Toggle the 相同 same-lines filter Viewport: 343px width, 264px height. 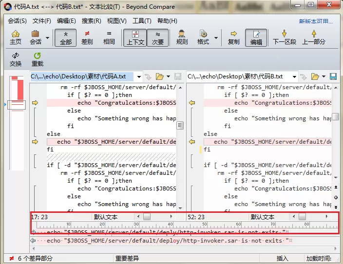pos(109,38)
